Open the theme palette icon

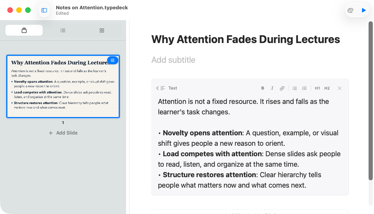click(x=350, y=10)
